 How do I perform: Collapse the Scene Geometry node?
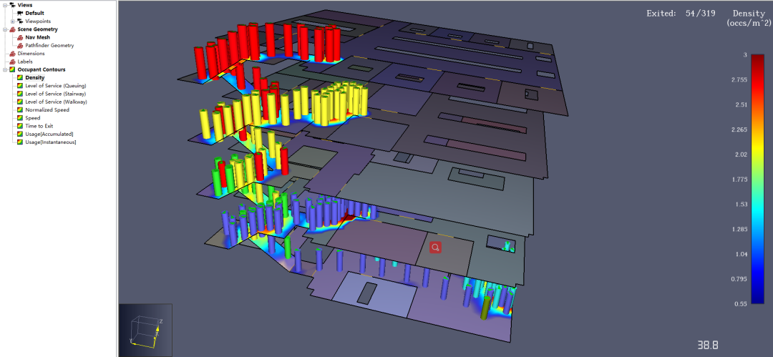point(4,29)
